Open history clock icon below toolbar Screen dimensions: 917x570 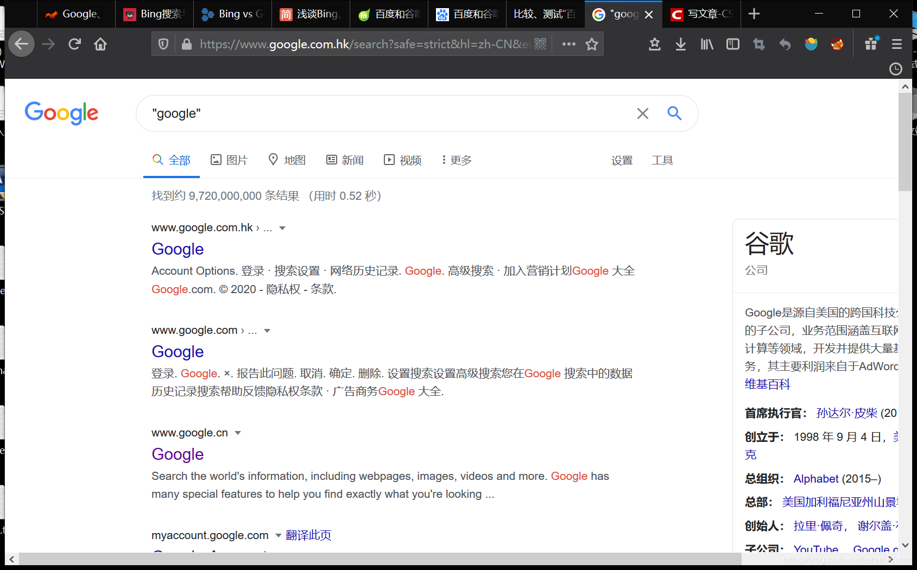(x=896, y=69)
